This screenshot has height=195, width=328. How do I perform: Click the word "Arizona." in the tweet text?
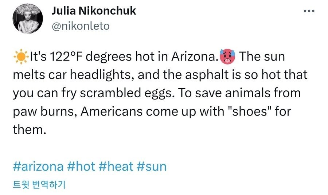pyautogui.click(x=195, y=58)
